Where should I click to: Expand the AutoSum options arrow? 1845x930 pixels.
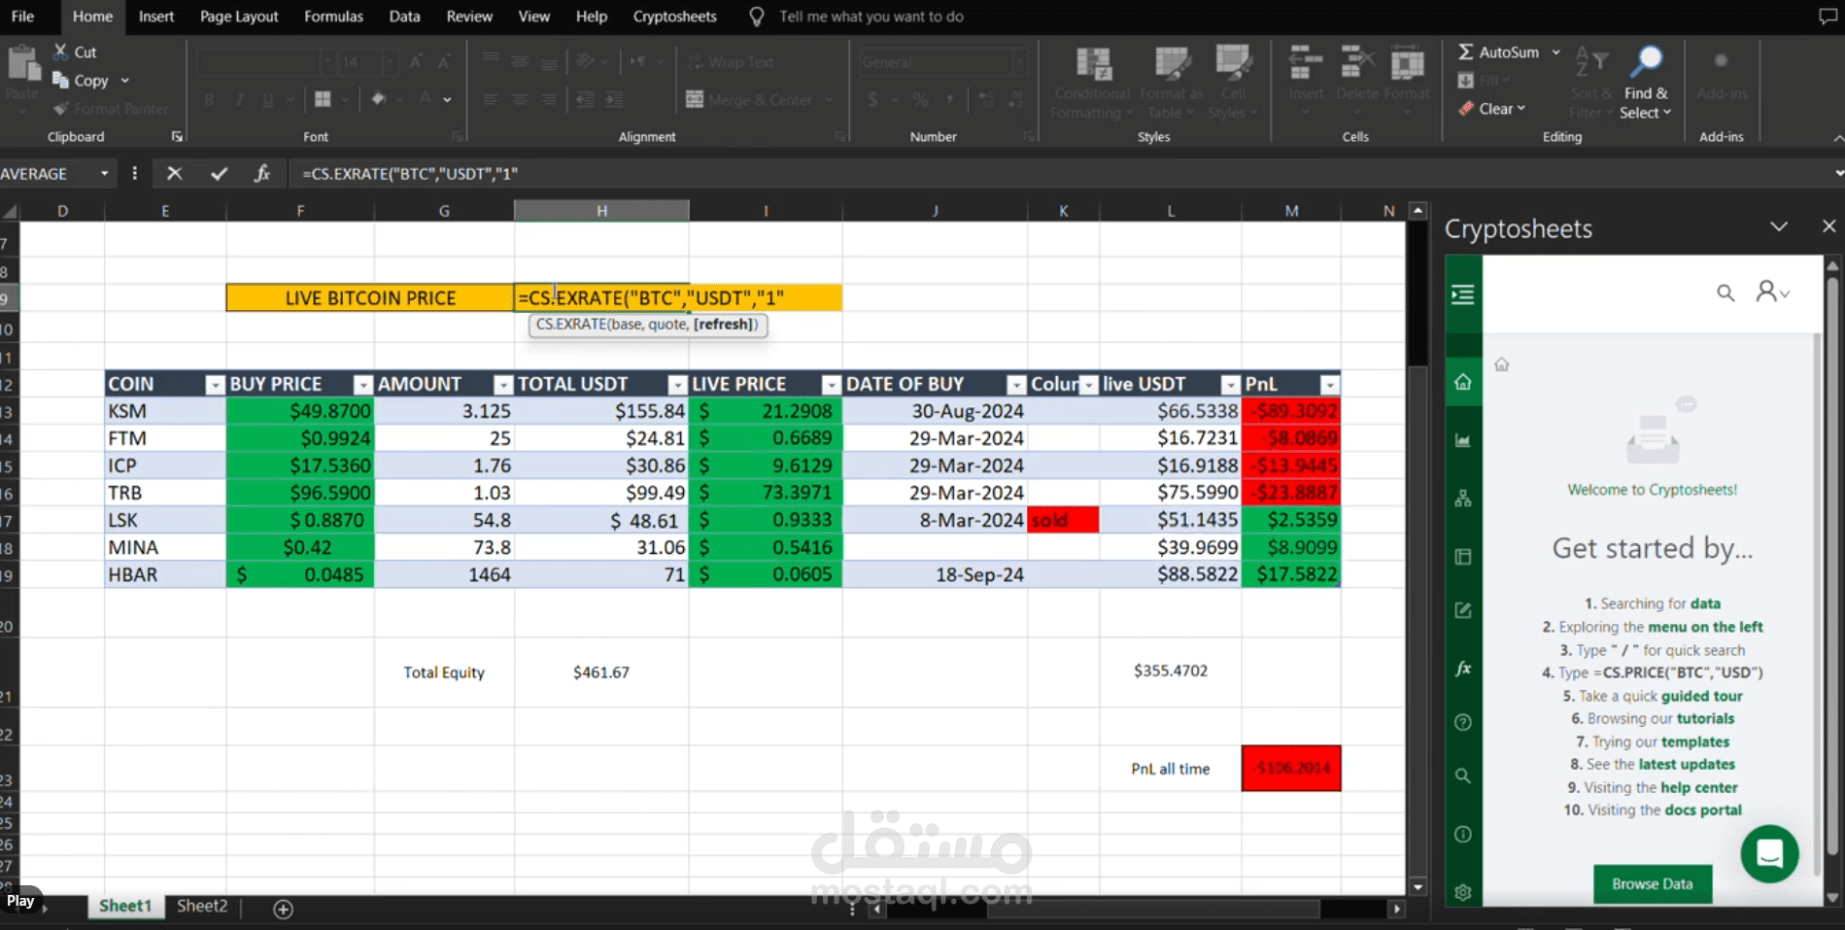[x=1555, y=52]
